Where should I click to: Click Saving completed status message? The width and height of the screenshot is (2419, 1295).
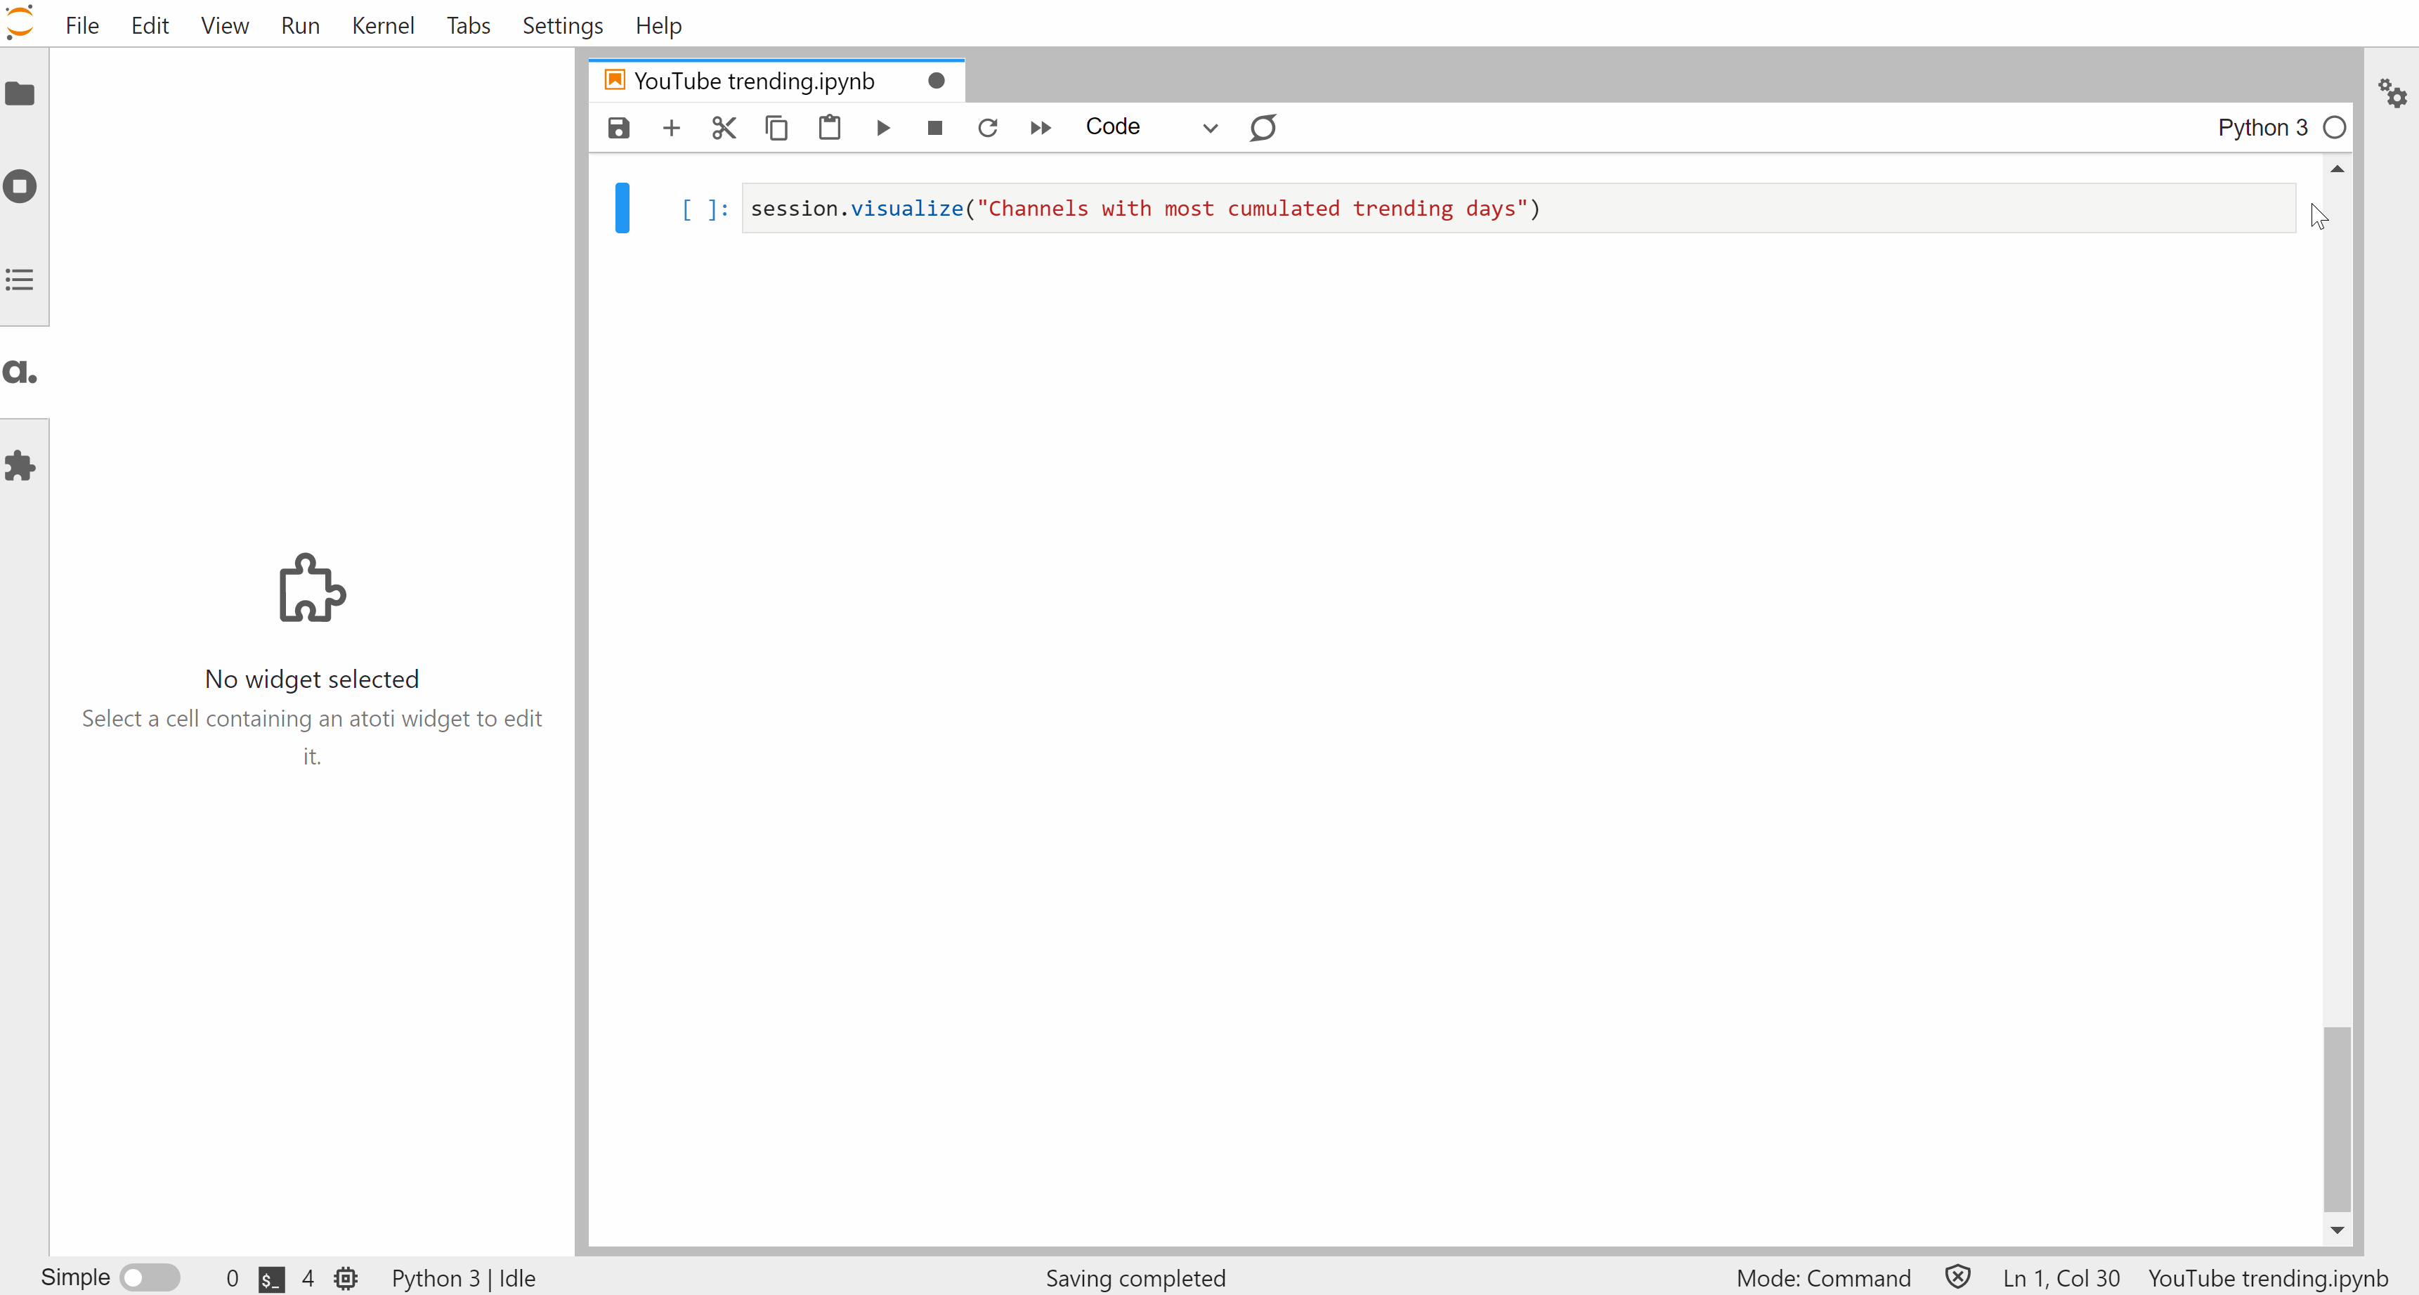1135,1278
